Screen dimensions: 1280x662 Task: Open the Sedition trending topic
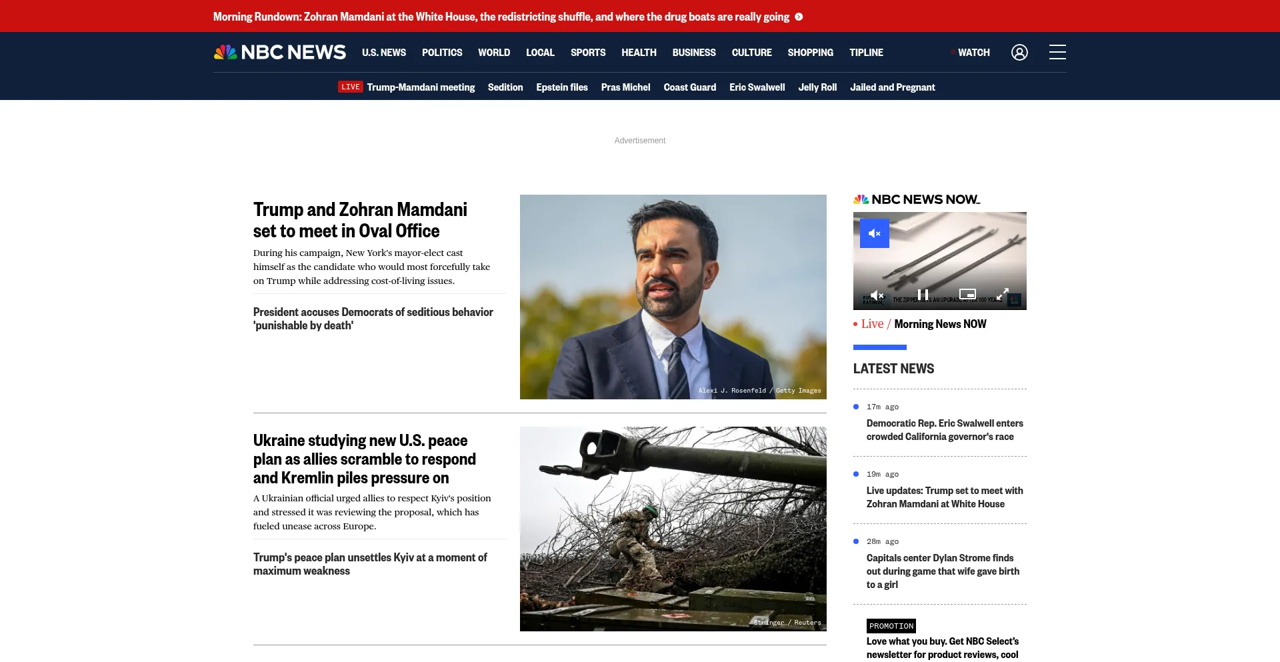pyautogui.click(x=505, y=87)
